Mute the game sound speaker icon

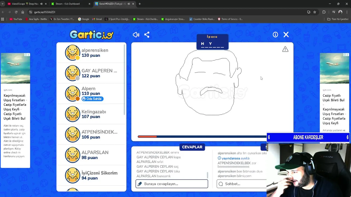click(x=136, y=34)
